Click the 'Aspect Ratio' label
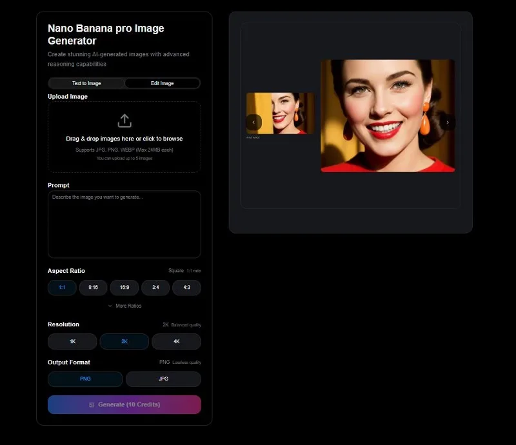Viewport: 516px width, 445px height. click(66, 271)
